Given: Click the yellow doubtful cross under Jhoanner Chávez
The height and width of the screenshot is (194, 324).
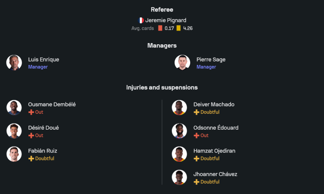Looking at the screenshot, I should click(x=196, y=182).
